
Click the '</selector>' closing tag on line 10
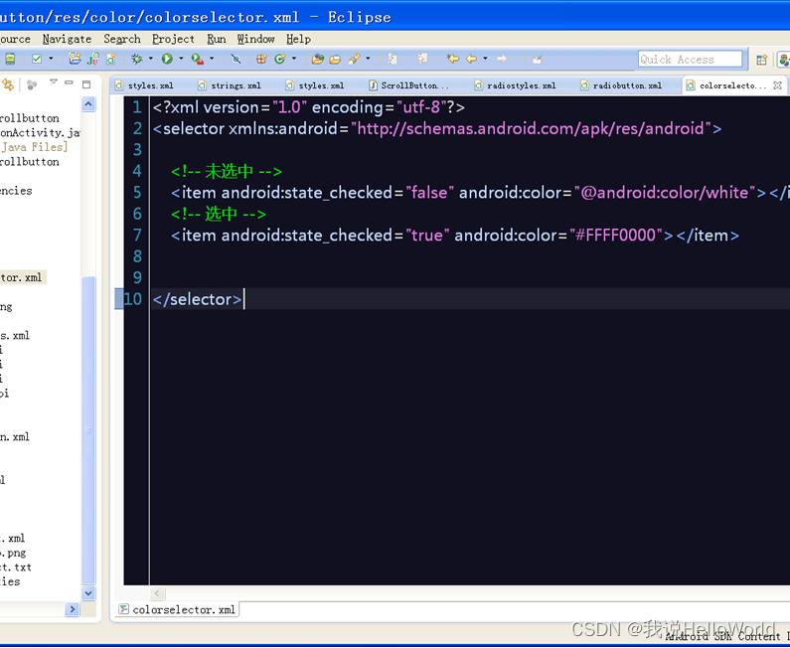tap(198, 299)
